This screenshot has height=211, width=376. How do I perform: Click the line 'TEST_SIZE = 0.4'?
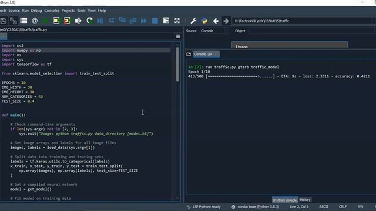(18, 101)
